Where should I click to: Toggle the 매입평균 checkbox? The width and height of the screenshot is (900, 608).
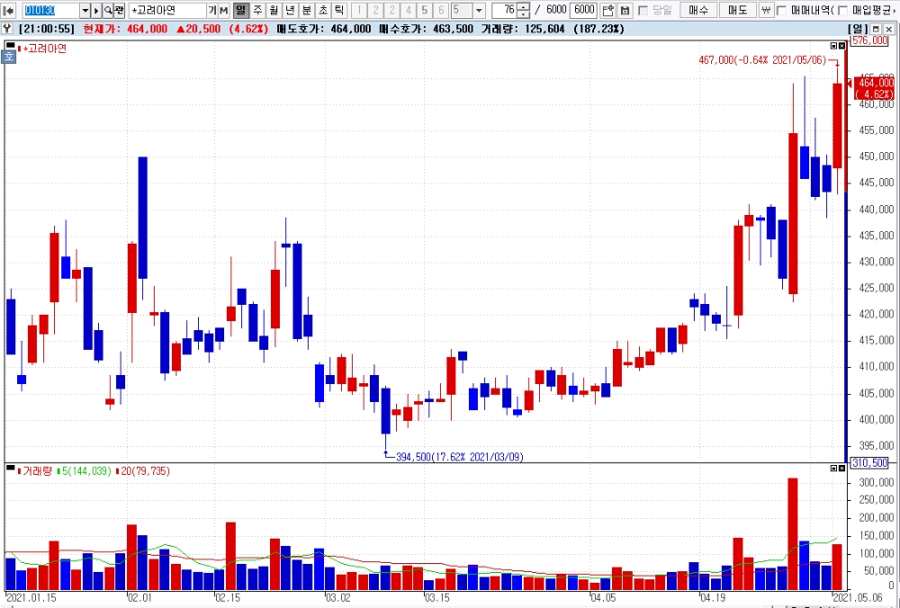842,10
